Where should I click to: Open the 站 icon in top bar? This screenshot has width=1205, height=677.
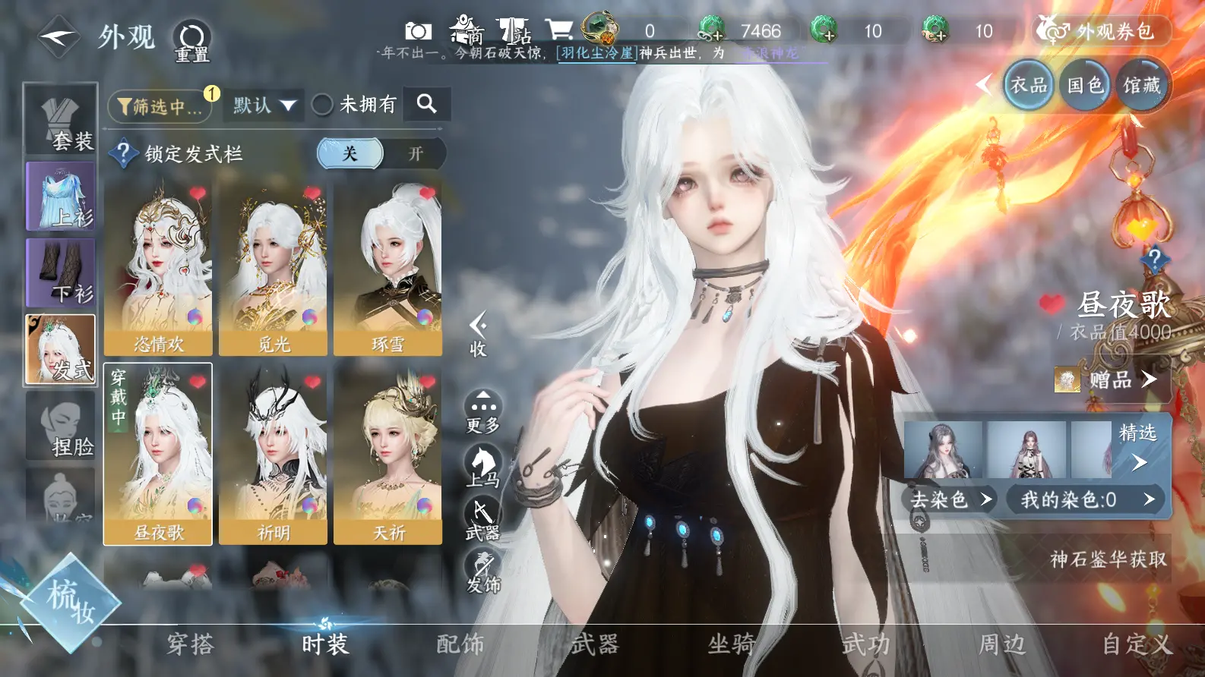tap(514, 30)
